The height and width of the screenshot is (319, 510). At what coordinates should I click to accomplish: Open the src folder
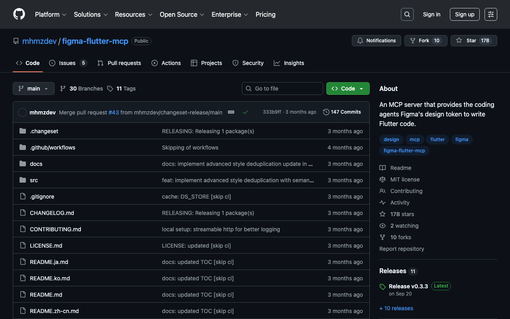tap(34, 180)
